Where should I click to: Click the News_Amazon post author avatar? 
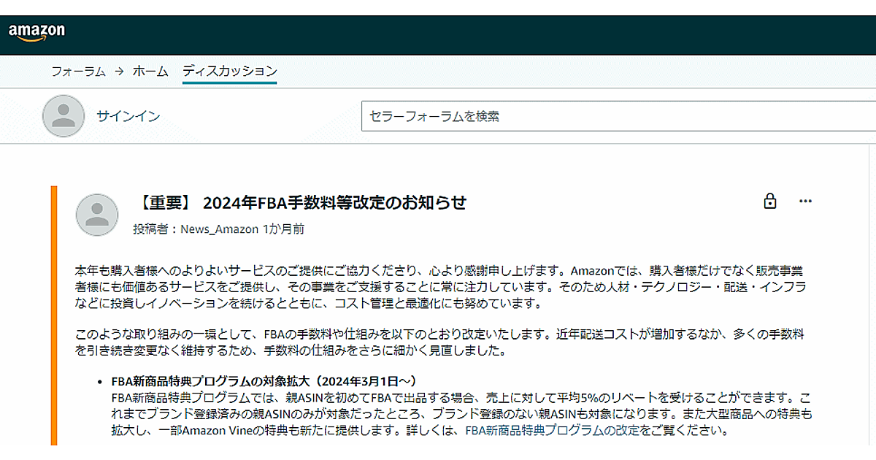pyautogui.click(x=97, y=215)
